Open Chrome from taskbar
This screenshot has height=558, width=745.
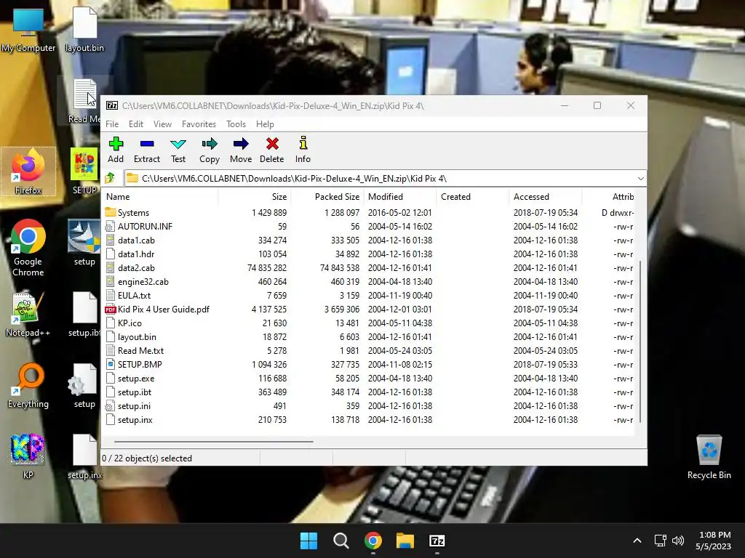373,541
